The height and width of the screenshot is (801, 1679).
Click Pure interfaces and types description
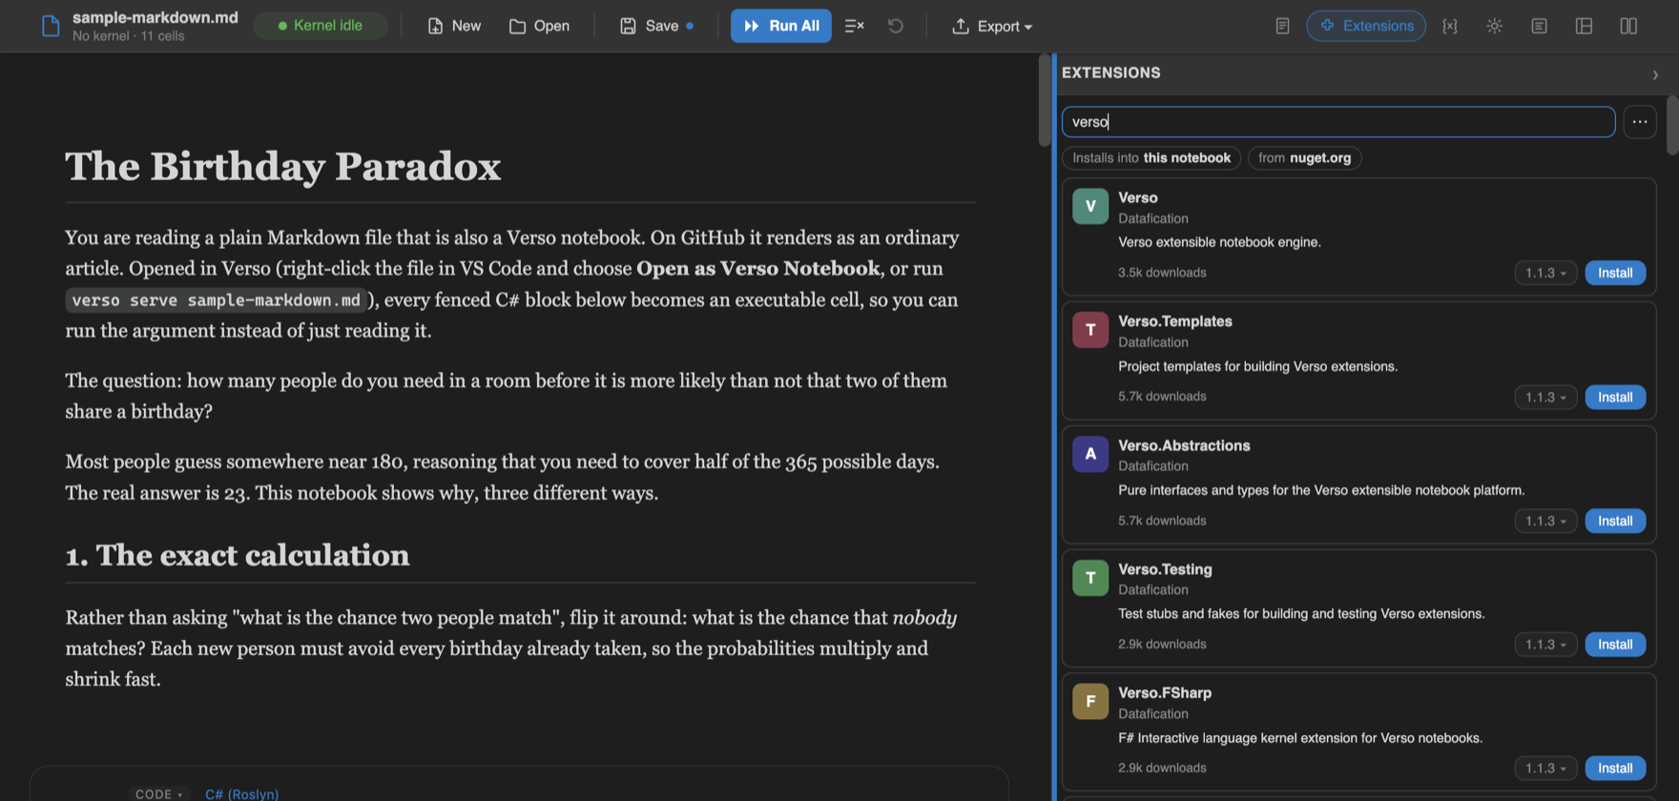tap(1321, 490)
